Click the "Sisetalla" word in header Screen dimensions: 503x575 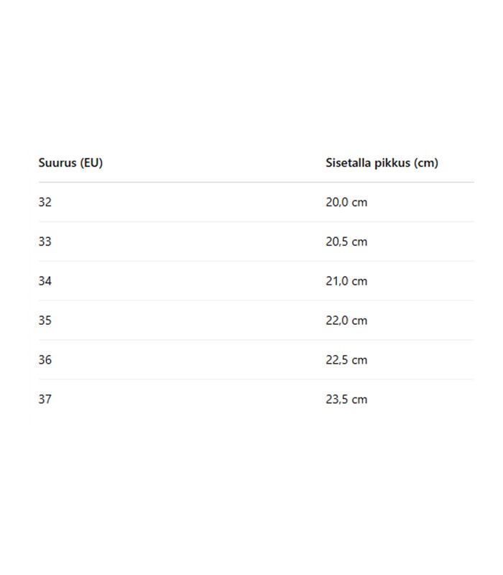click(x=349, y=162)
